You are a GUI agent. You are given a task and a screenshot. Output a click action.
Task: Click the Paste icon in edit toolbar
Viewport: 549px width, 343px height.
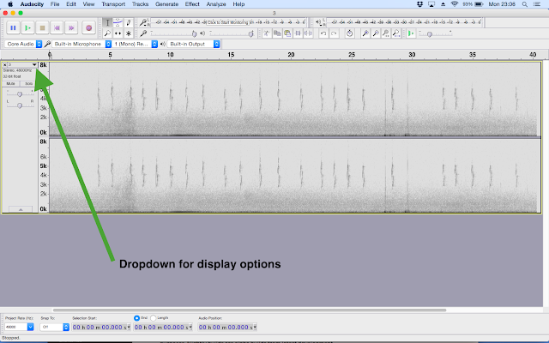click(287, 33)
